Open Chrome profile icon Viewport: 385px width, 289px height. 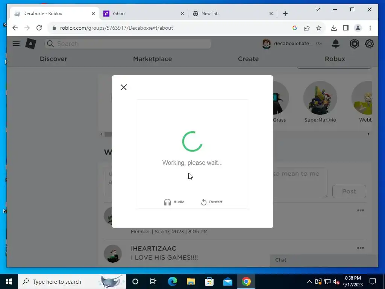[358, 28]
